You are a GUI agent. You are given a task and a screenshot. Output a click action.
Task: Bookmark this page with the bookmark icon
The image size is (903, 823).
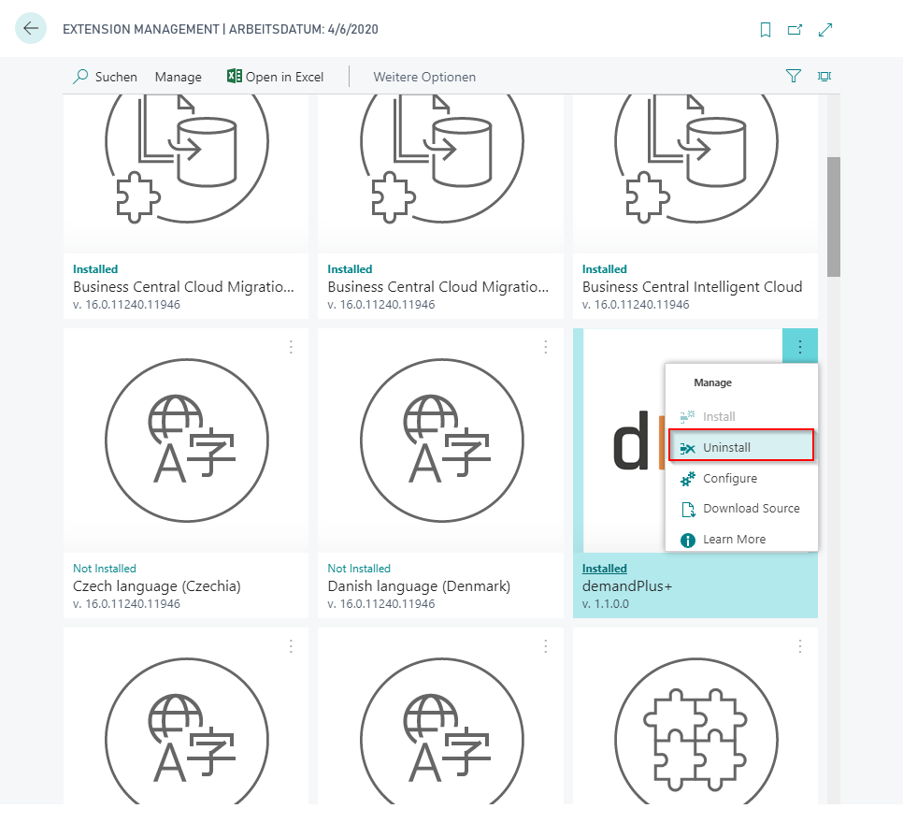[766, 29]
